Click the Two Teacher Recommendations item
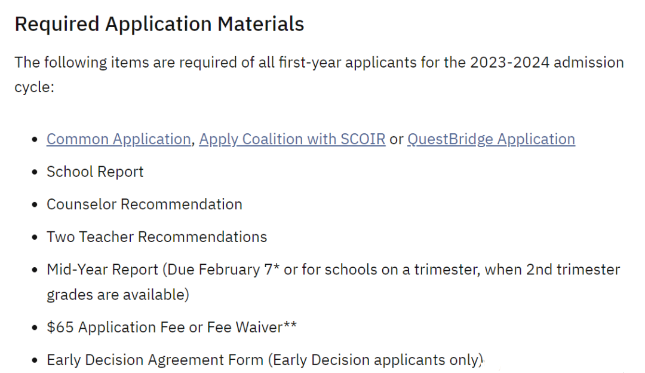 pyautogui.click(x=156, y=237)
